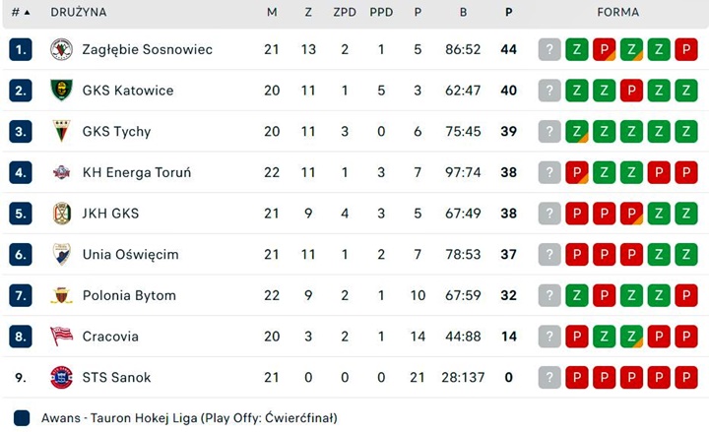This screenshot has height=432, width=709.
Task: Click the STS Sanok team logo
Action: click(x=61, y=377)
